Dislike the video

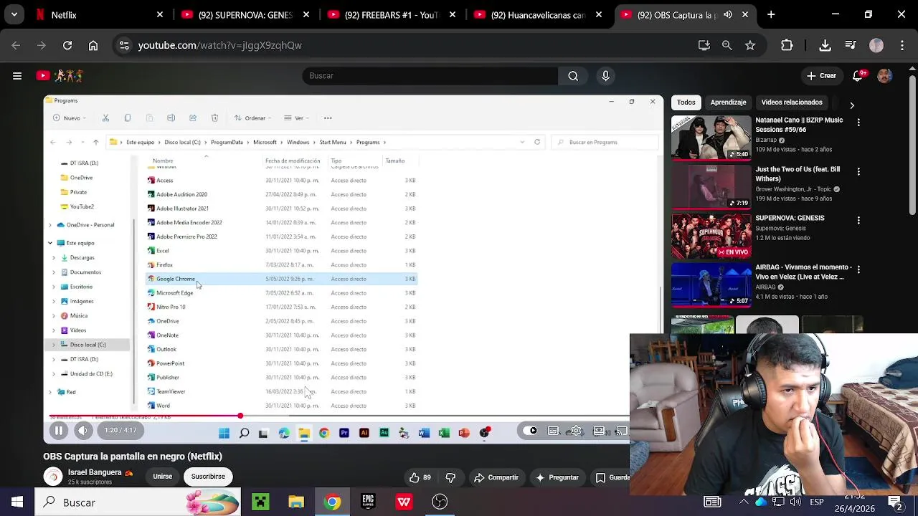point(450,477)
